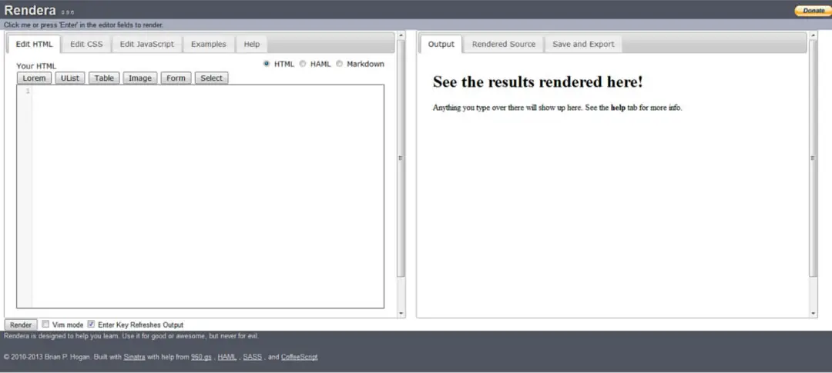Follow the HAML footer link
This screenshot has width=832, height=373.
tap(227, 357)
